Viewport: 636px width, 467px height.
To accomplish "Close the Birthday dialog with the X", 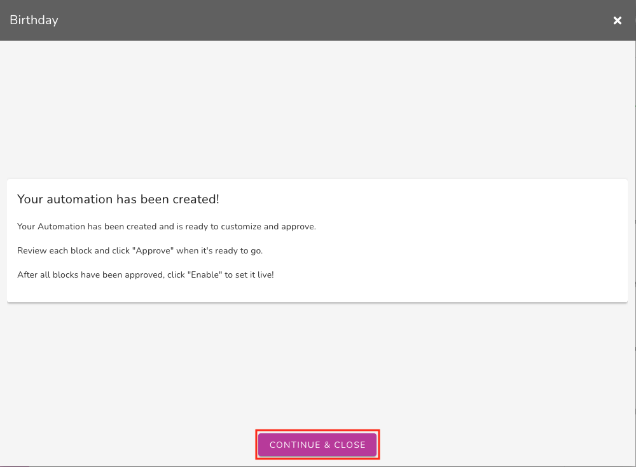I will pyautogui.click(x=618, y=20).
